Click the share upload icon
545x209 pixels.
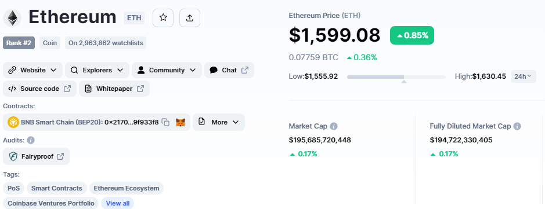click(189, 18)
